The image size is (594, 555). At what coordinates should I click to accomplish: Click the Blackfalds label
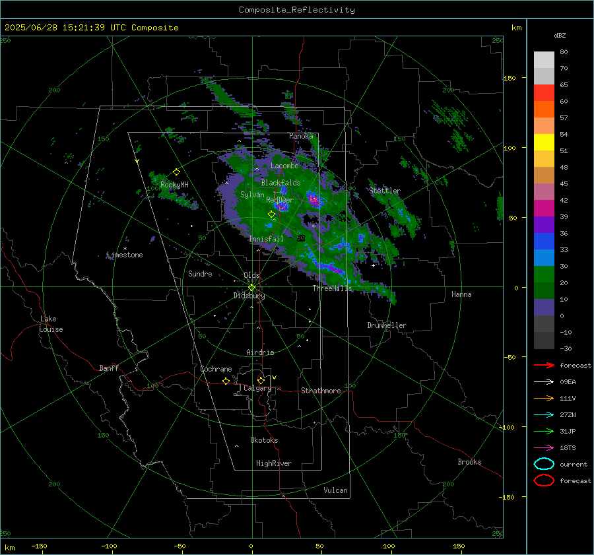tap(280, 183)
